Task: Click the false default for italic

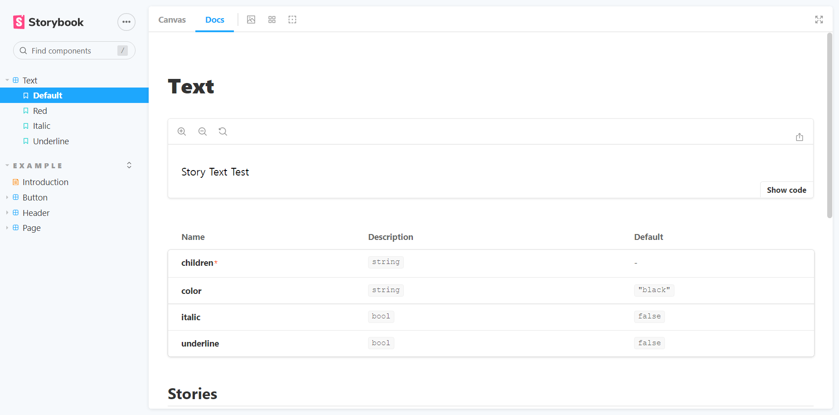Action: point(650,317)
